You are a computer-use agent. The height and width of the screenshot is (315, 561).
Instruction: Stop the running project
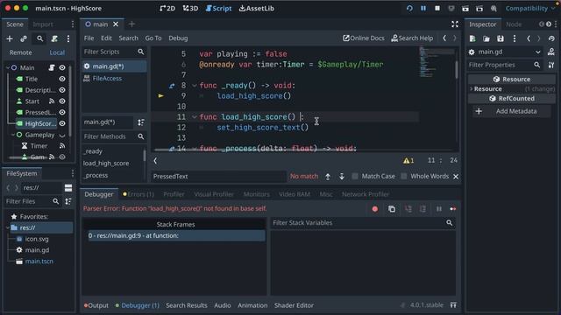pyautogui.click(x=437, y=8)
